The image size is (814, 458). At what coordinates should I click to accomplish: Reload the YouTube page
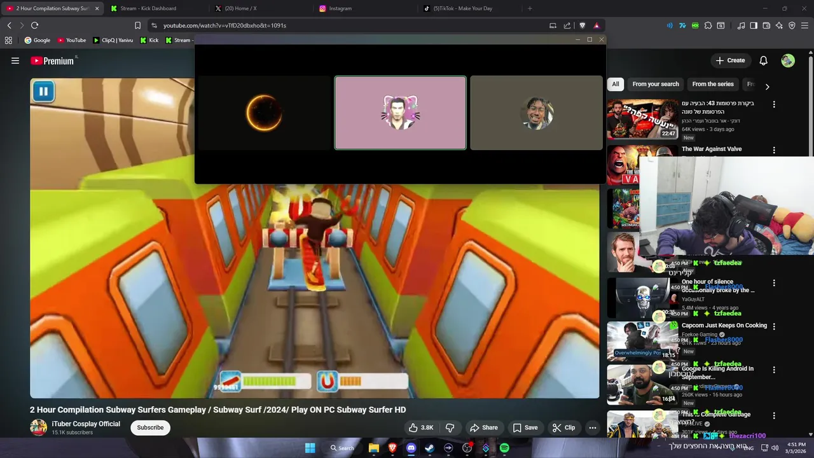[x=34, y=25]
